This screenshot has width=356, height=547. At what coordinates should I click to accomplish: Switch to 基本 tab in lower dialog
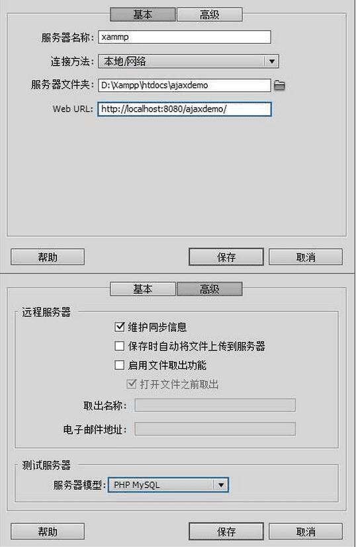coord(142,289)
